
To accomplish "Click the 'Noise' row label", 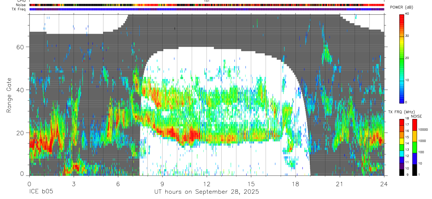I will (21, 5).
